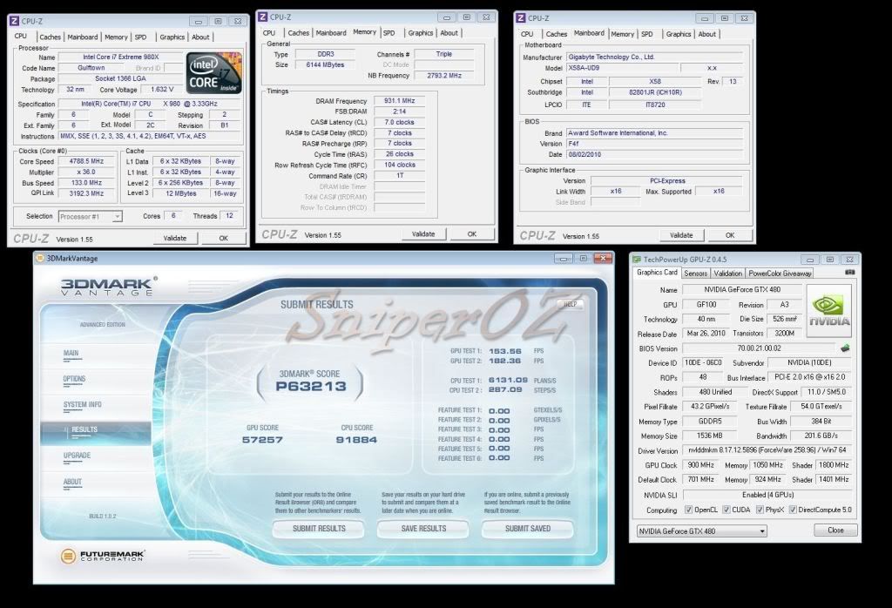Open the SPD tab in the memory CPU-Z window

389,33
